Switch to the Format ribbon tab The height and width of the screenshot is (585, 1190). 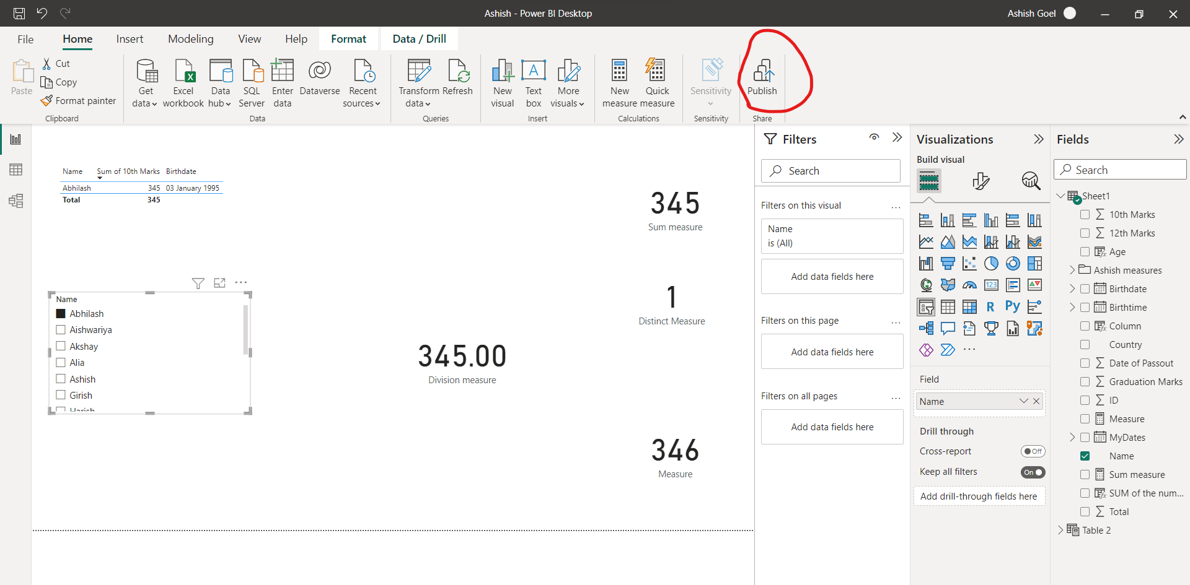(x=349, y=38)
